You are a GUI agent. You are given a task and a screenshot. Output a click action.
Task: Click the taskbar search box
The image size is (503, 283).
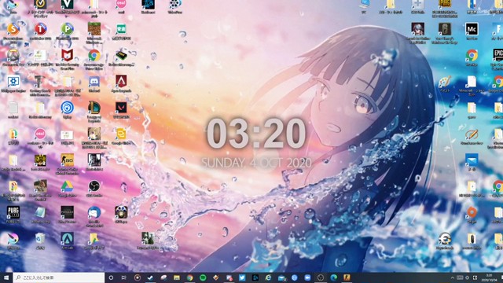pos(59,277)
